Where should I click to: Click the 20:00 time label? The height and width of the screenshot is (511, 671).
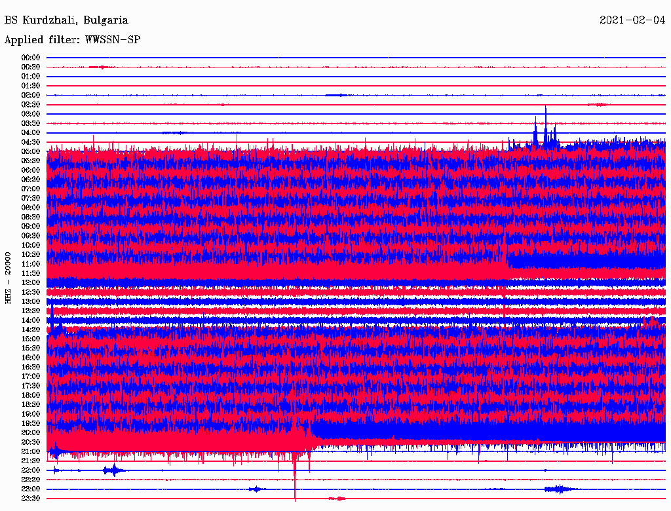point(31,432)
